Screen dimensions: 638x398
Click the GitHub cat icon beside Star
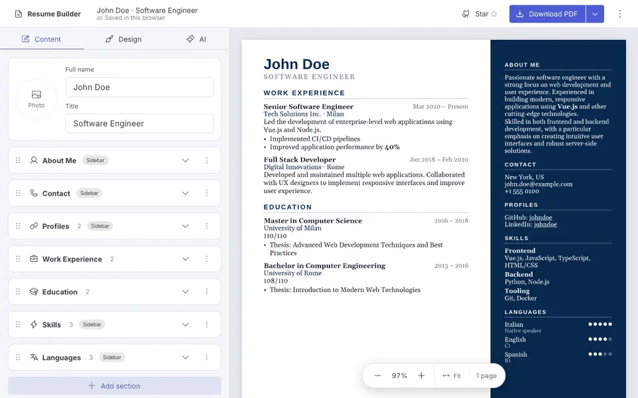[465, 14]
